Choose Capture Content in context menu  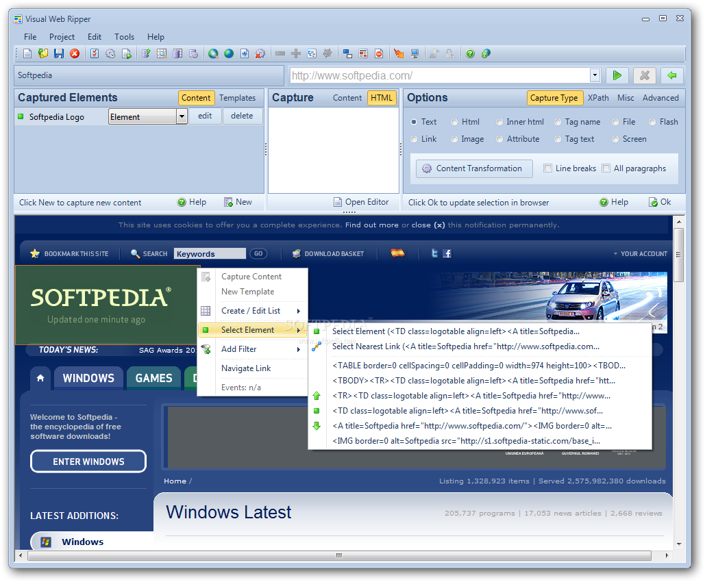[x=251, y=277]
